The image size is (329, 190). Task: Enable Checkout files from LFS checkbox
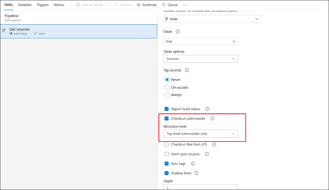click(167, 144)
